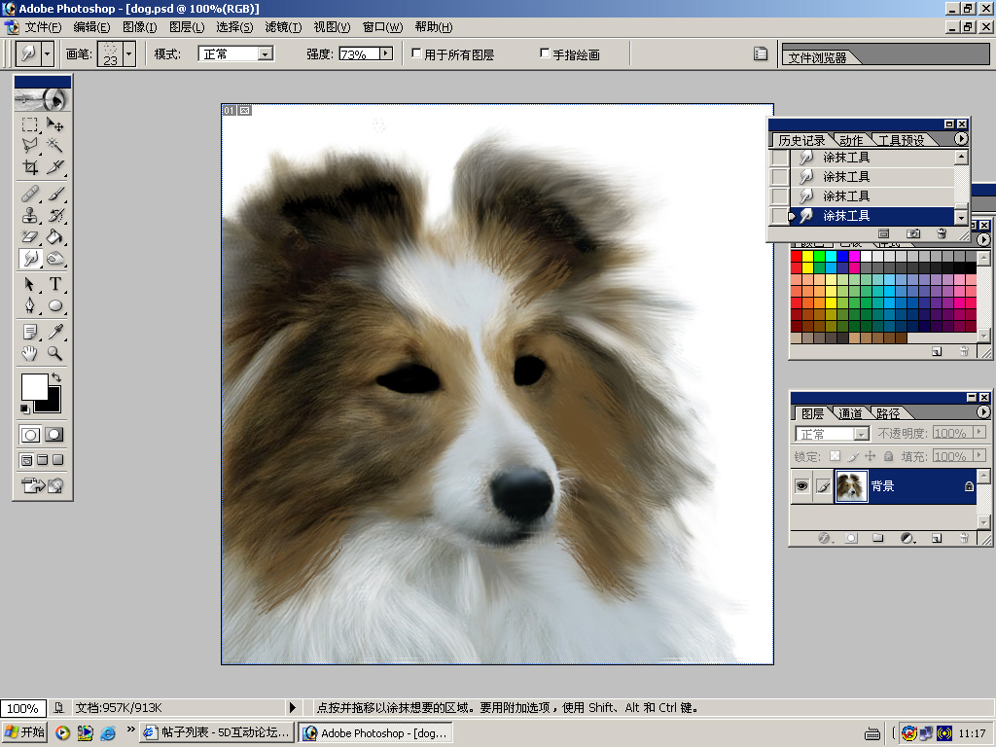Image resolution: width=996 pixels, height=747 pixels.
Task: Select the Sponge/Dodge tool
Action: coord(55,258)
